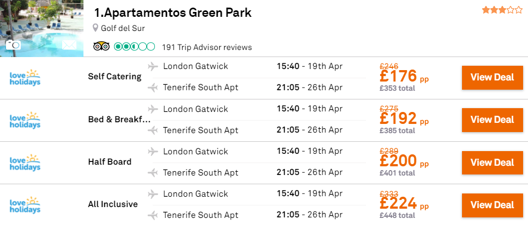
Task: Click the TripAdvisor green rating circles
Action: click(134, 47)
